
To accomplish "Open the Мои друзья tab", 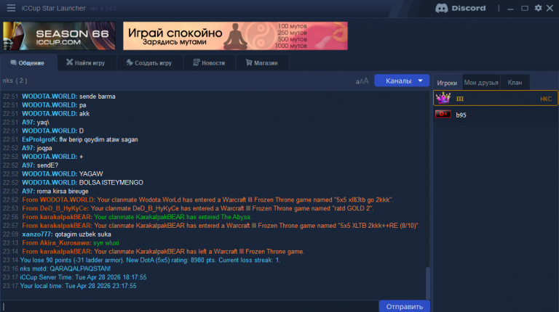I will coord(481,83).
